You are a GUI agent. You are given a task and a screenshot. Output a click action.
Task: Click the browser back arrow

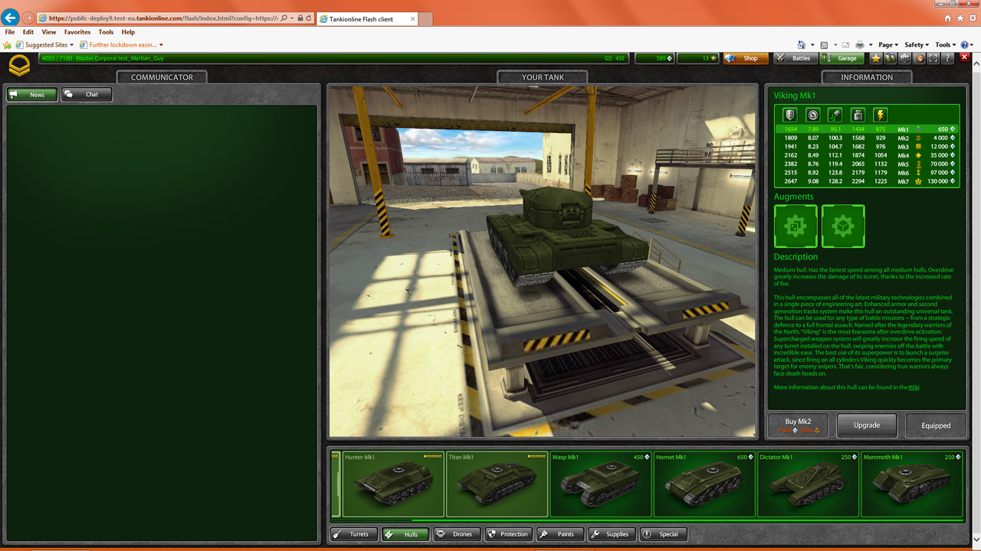click(x=10, y=17)
